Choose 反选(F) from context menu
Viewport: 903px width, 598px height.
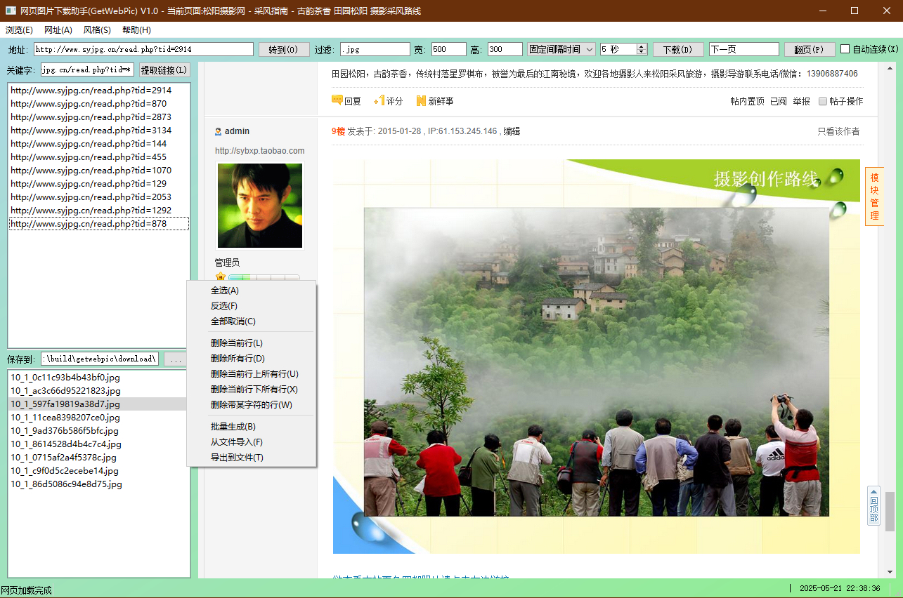252,306
